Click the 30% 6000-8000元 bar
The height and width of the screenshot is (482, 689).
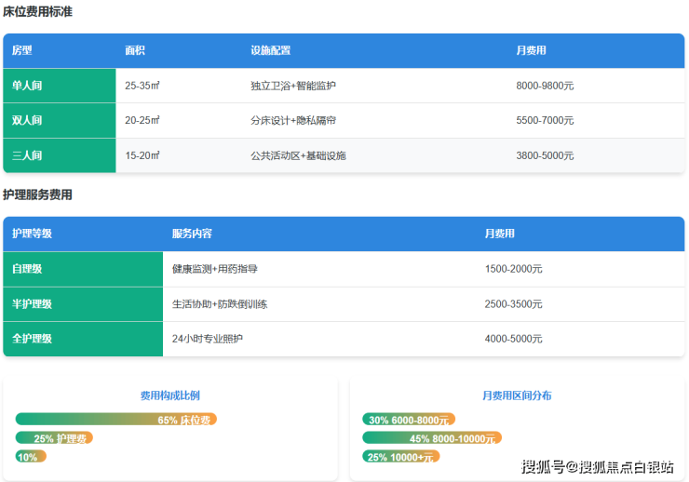[x=409, y=420]
